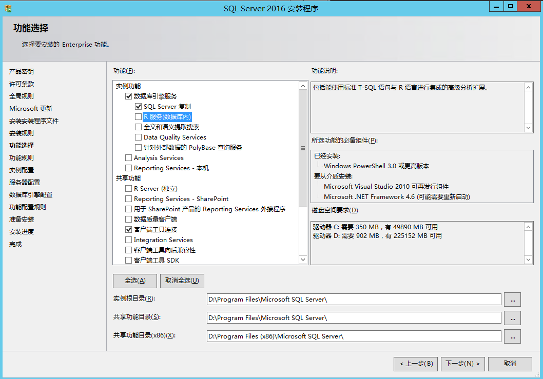
Task: Enable Reporting Services - 本机 checkbox
Action: tap(128, 168)
